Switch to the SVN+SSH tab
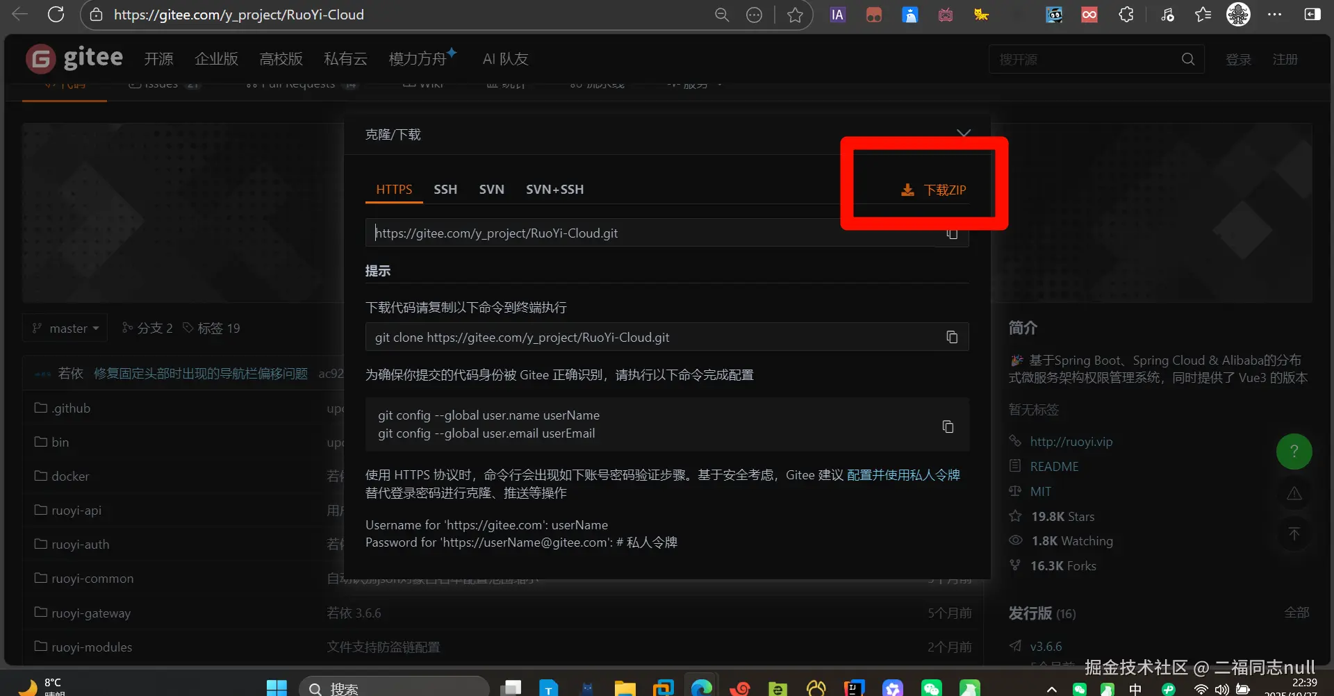Viewport: 1334px width, 696px height. pyautogui.click(x=554, y=190)
